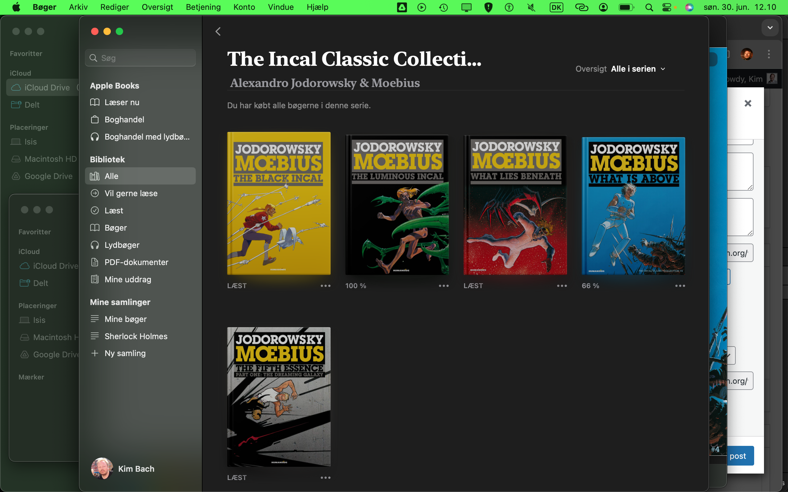Viewport: 788px width, 492px height.
Task: Create Ny samling
Action: click(x=140, y=353)
